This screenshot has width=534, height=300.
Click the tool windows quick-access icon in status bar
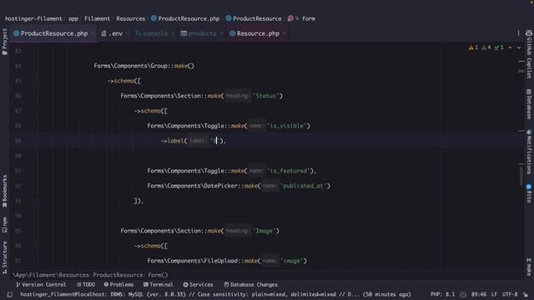click(10, 294)
